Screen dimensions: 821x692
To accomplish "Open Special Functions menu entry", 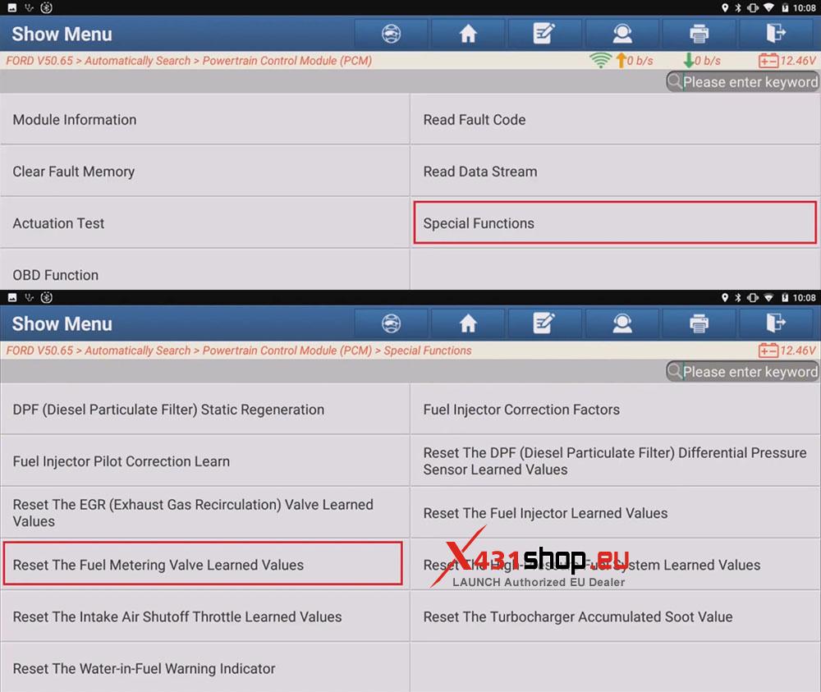I will (x=615, y=223).
